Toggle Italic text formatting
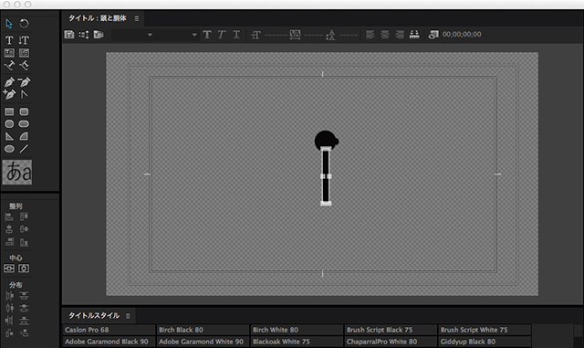The height and width of the screenshot is (348, 584). (222, 35)
